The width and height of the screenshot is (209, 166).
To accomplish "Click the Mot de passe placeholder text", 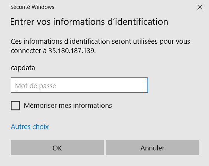I will coord(36,86).
